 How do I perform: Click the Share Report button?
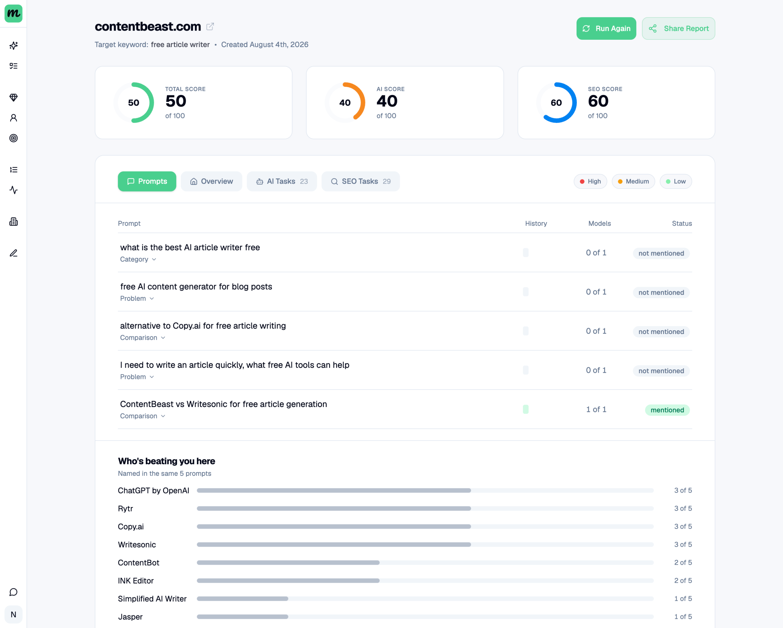[x=678, y=28]
